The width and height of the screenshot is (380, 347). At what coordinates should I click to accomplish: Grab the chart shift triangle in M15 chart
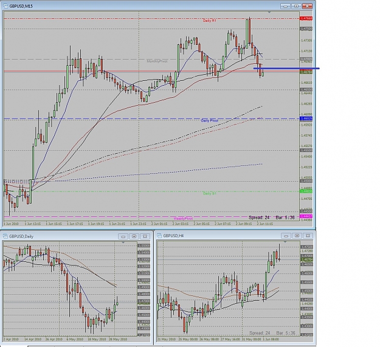[269, 12]
